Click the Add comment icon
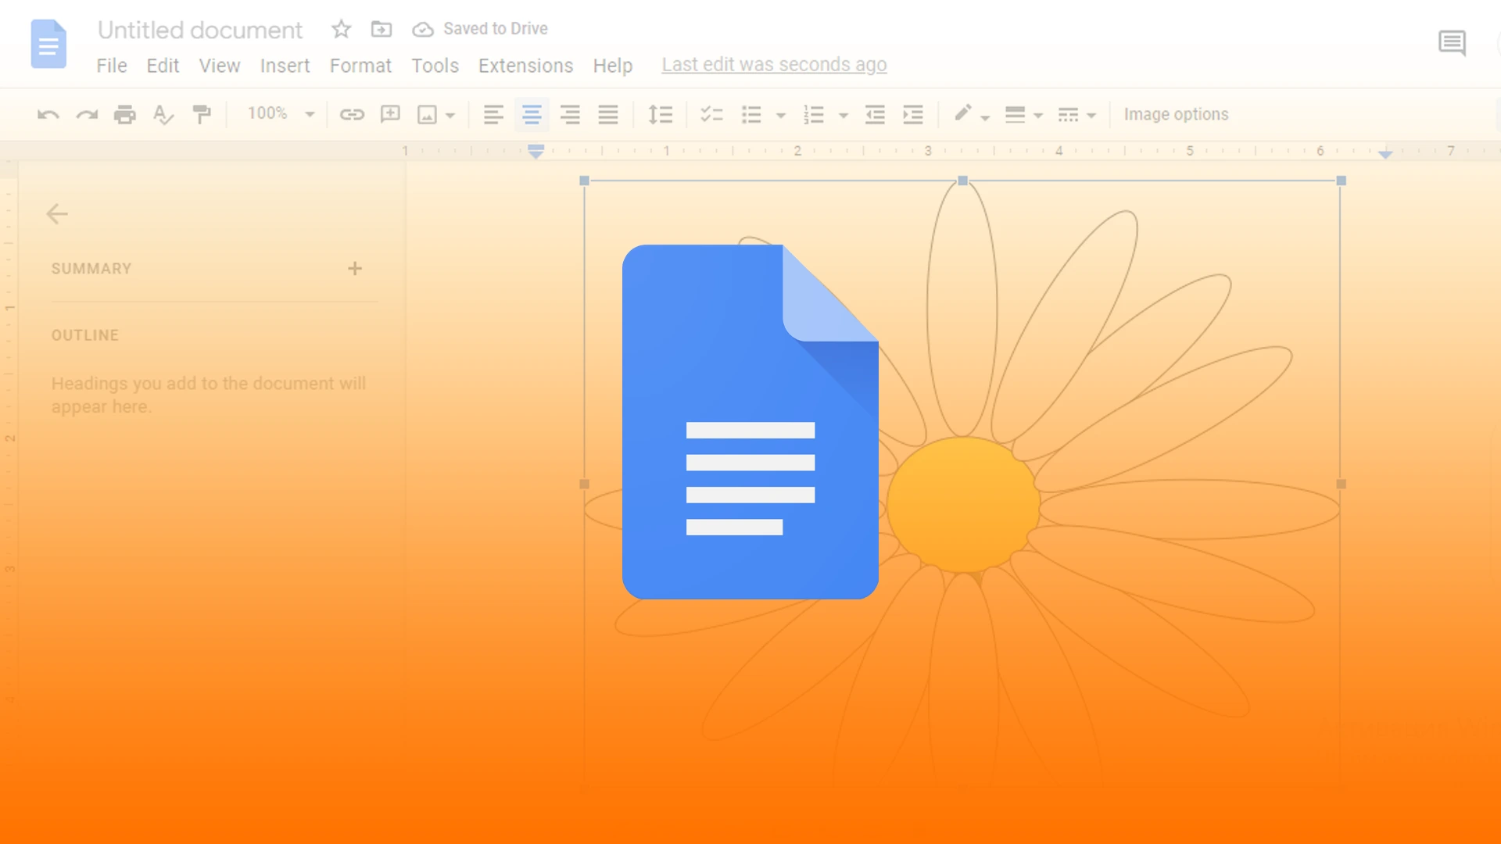This screenshot has width=1501, height=844. tap(390, 115)
